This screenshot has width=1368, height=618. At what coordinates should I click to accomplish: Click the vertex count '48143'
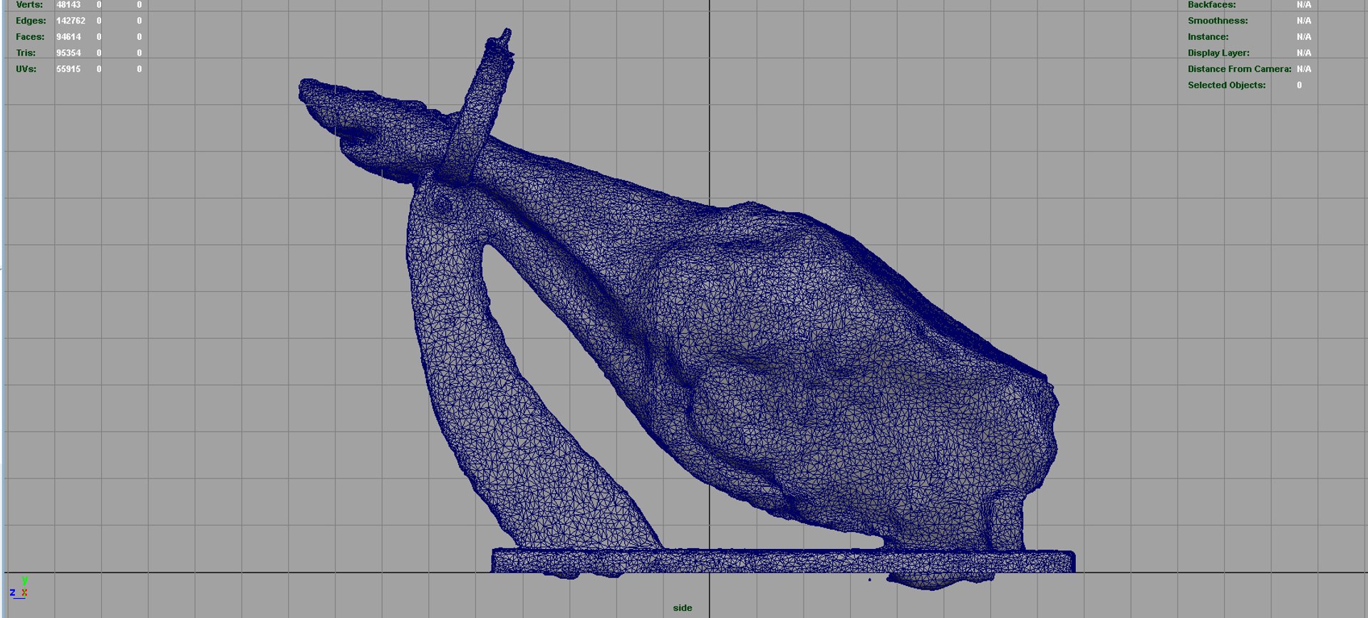coord(68,5)
